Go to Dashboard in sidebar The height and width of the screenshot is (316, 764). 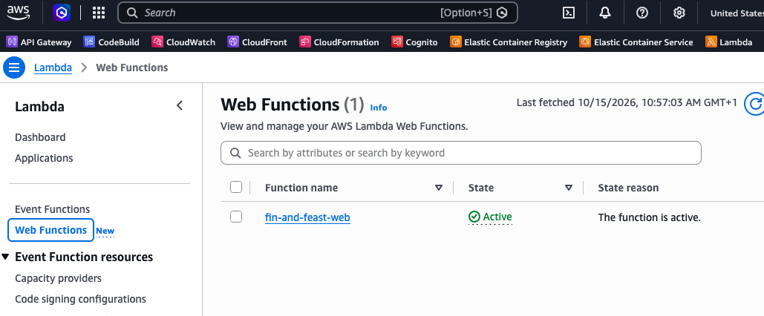(x=40, y=137)
